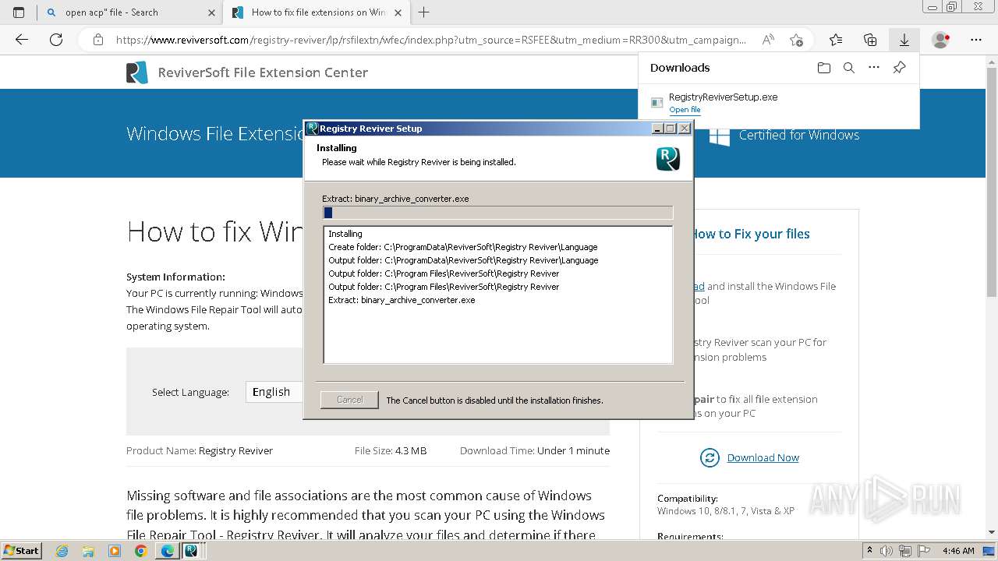Reload the current page
The image size is (998, 561).
[56, 40]
